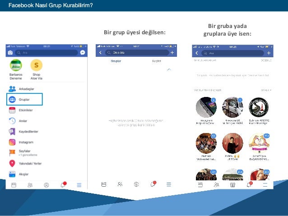This screenshot has width=288, height=216.
Task: Click the Grup Ara search field
Action: (x=137, y=52)
